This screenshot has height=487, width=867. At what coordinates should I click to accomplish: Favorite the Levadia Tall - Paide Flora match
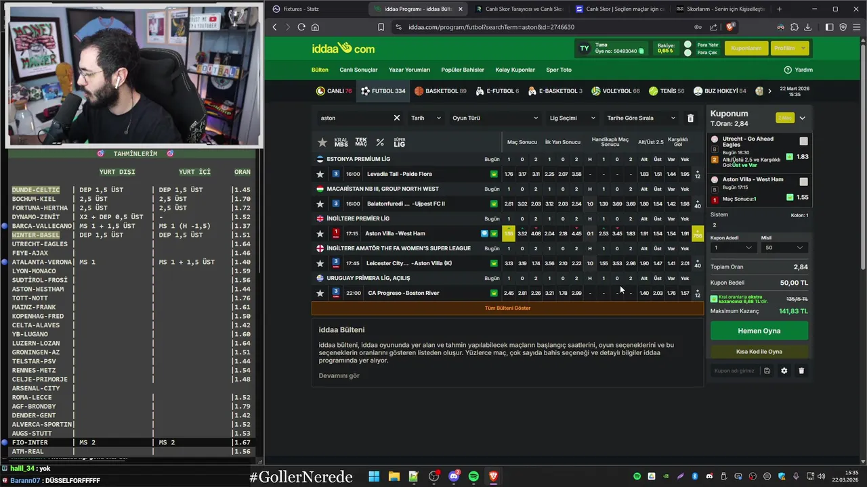(320, 174)
